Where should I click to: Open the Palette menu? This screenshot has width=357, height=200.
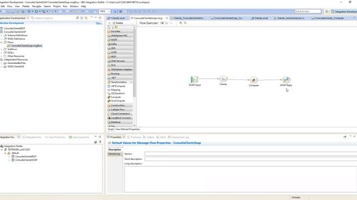tap(26, 6)
